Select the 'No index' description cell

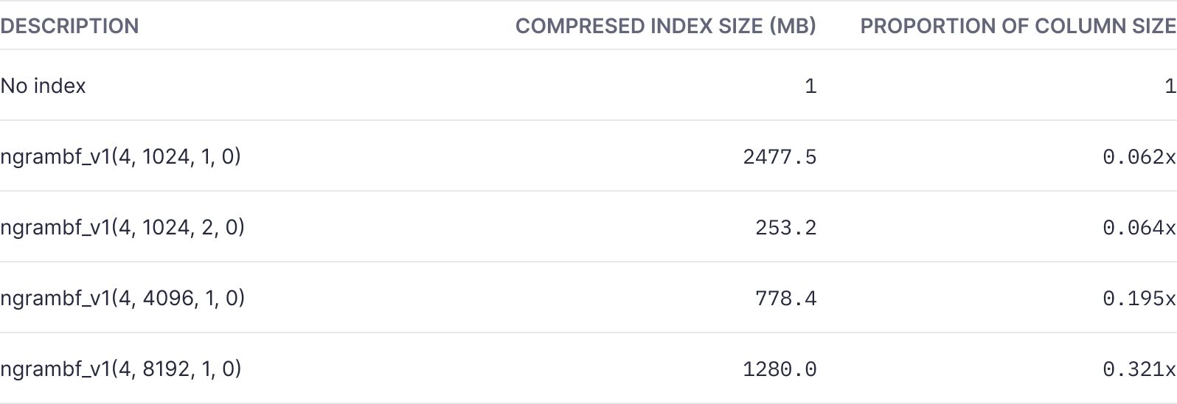coord(43,86)
